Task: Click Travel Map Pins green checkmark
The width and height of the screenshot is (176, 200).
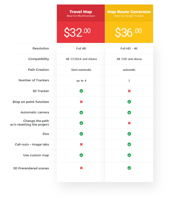Action: tap(81, 134)
